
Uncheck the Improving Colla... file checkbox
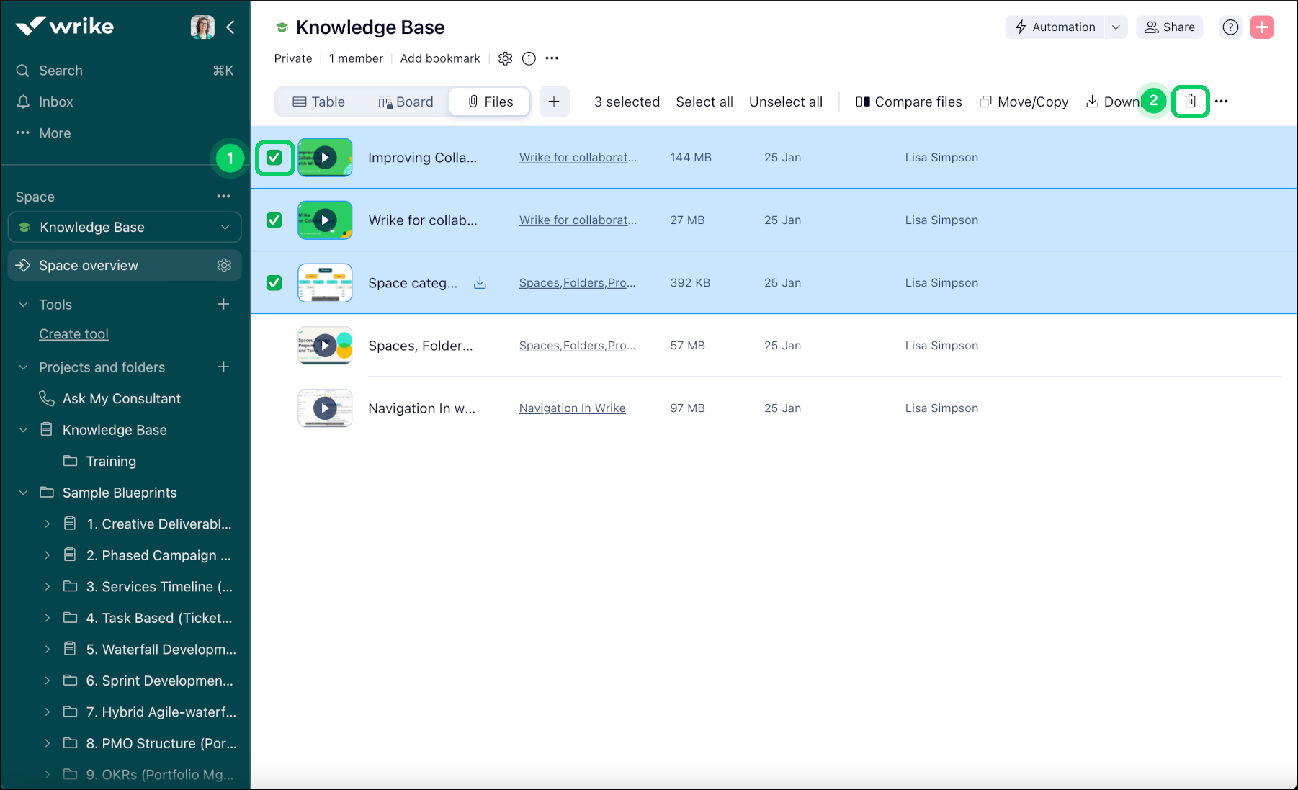(x=274, y=158)
